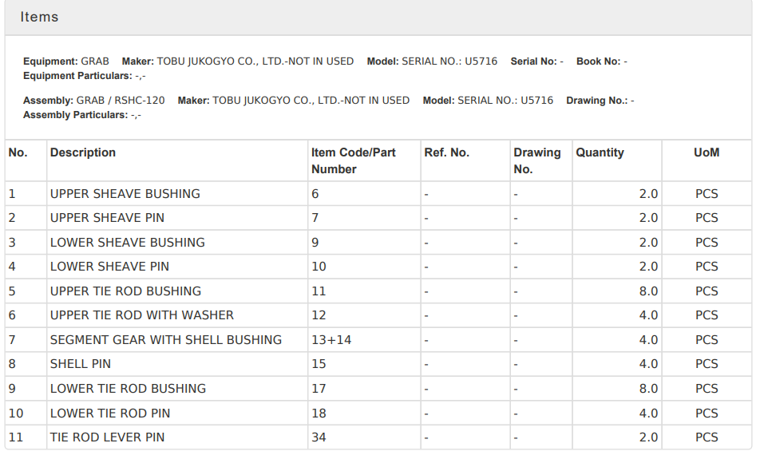The width and height of the screenshot is (764, 459).
Task: Click the Description column header
Action: (82, 152)
